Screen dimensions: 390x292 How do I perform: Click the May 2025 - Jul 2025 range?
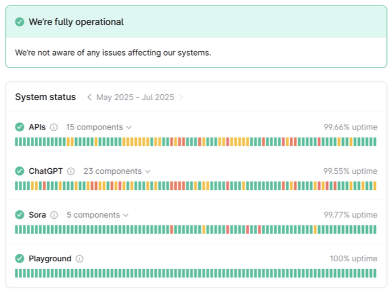coord(135,97)
